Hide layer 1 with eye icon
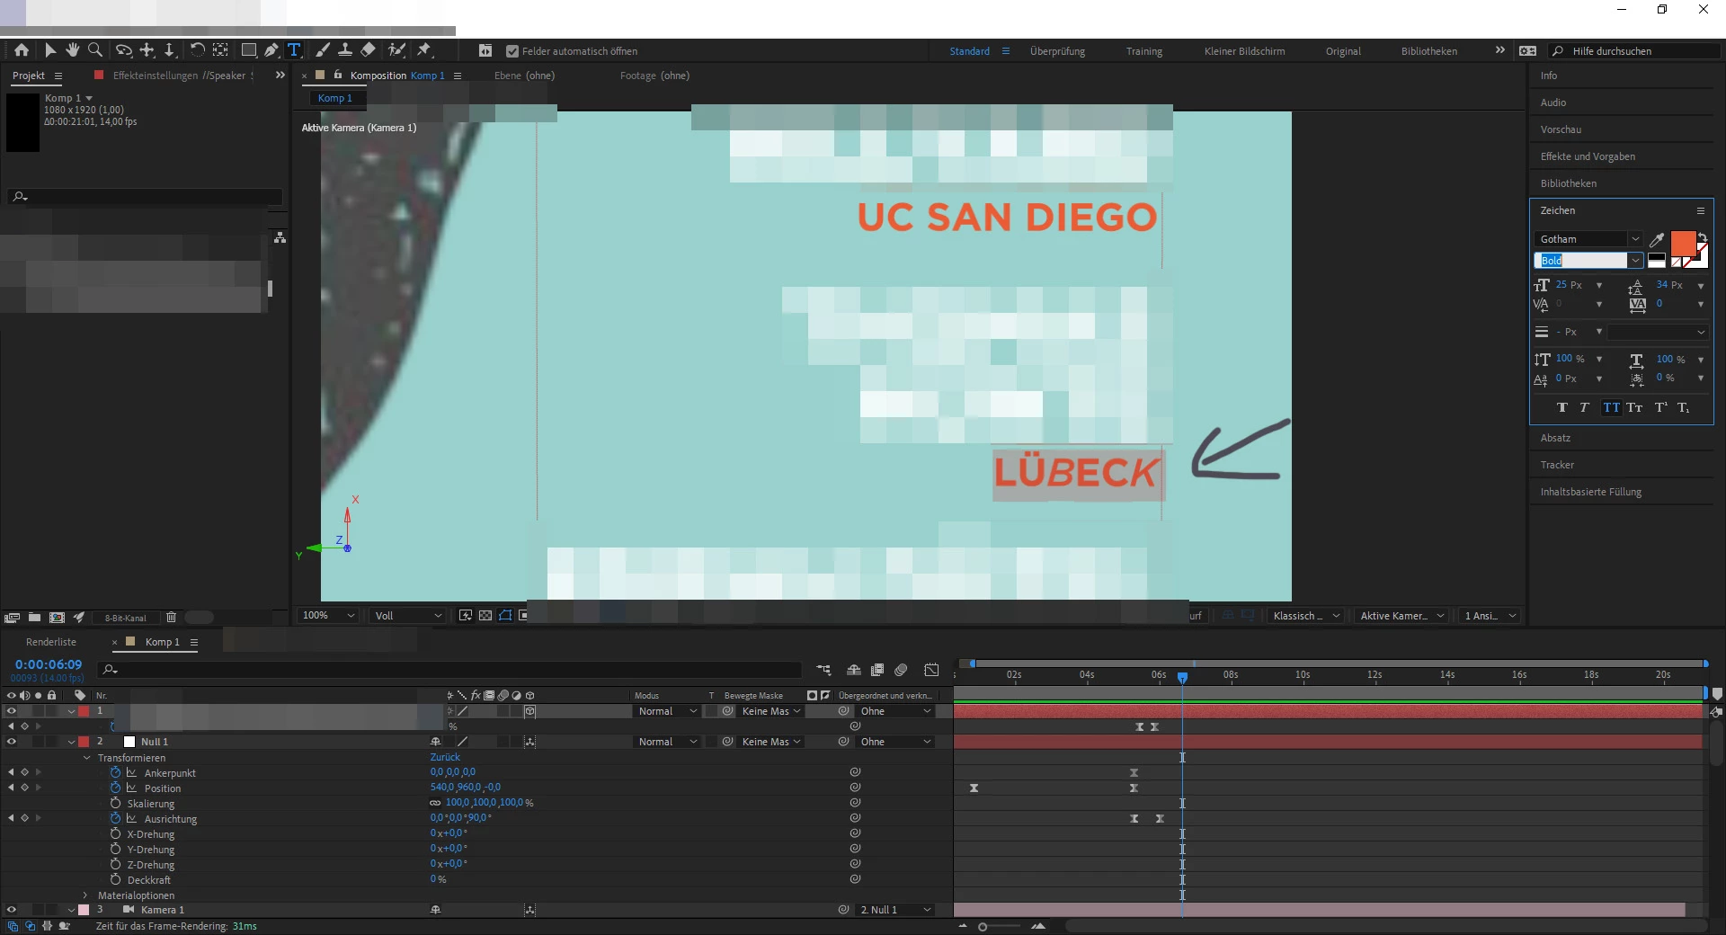This screenshot has height=935, width=1726. click(x=11, y=711)
